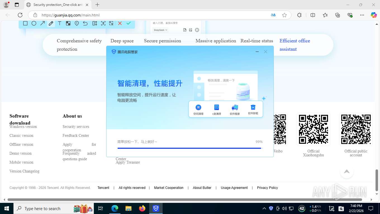Open the browser translate icon in address bar

click(x=273, y=15)
